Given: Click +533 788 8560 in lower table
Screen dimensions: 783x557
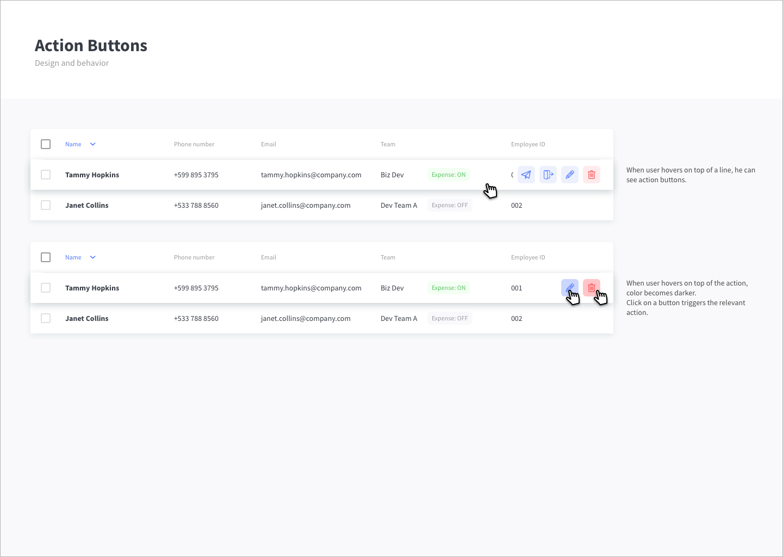Looking at the screenshot, I should click(196, 318).
